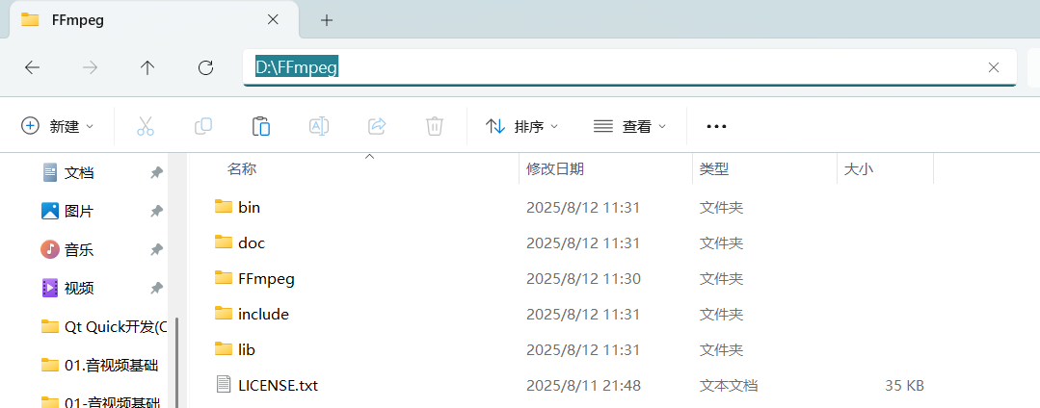The height and width of the screenshot is (408, 1040).
Task: Click the 文本文档 type cell
Action: pos(729,385)
